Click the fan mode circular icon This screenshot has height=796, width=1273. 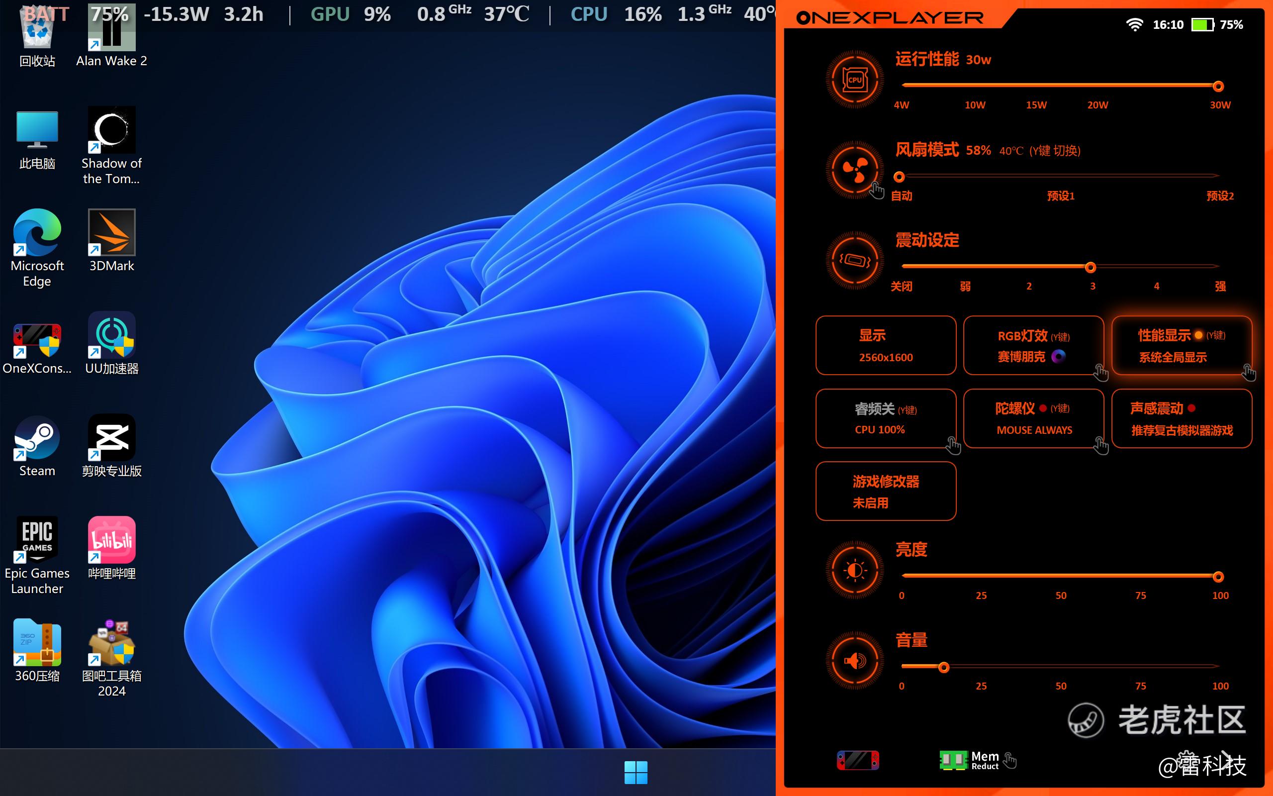pyautogui.click(x=855, y=170)
